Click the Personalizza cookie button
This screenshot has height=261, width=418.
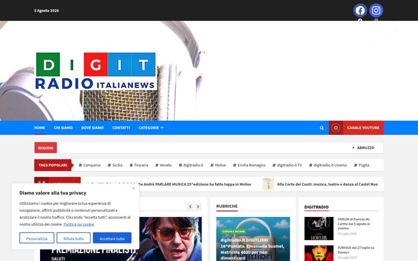click(37, 238)
